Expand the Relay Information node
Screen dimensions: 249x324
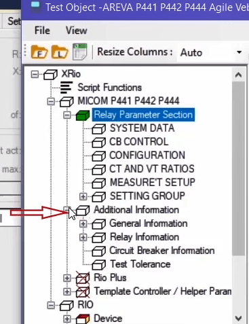point(83,237)
